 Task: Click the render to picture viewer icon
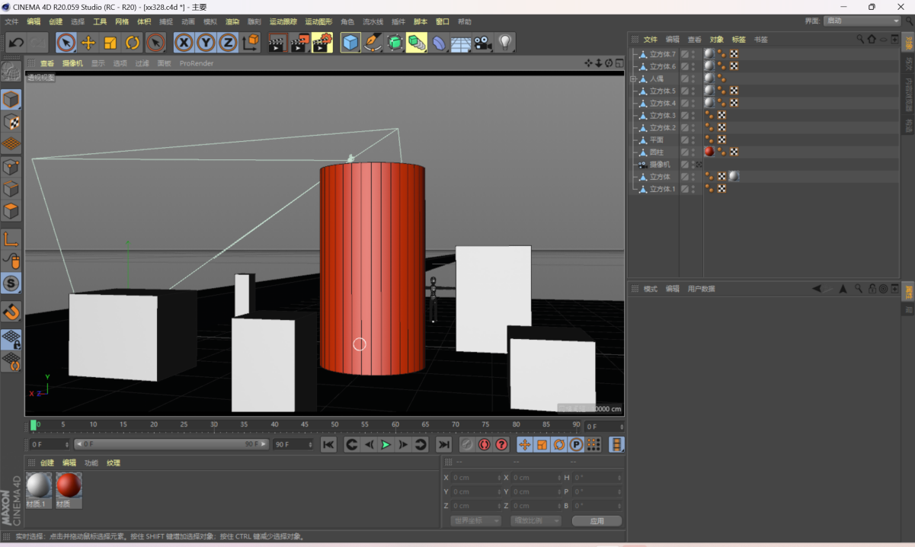(300, 43)
